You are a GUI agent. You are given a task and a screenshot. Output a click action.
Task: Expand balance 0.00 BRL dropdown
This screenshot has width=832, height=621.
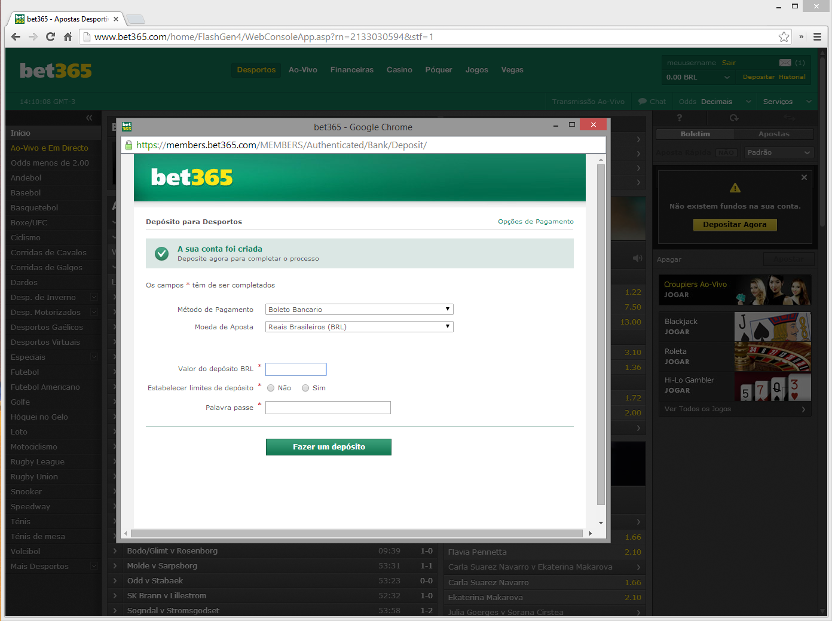698,77
